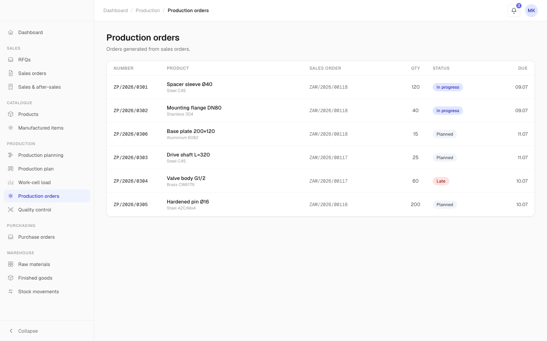Click the Raw materials grid icon
Screen dimensions: 547x341
tap(11, 264)
